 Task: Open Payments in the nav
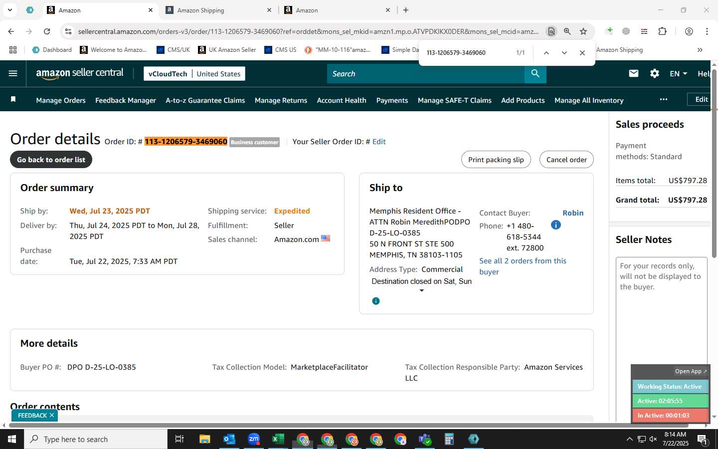click(x=392, y=100)
